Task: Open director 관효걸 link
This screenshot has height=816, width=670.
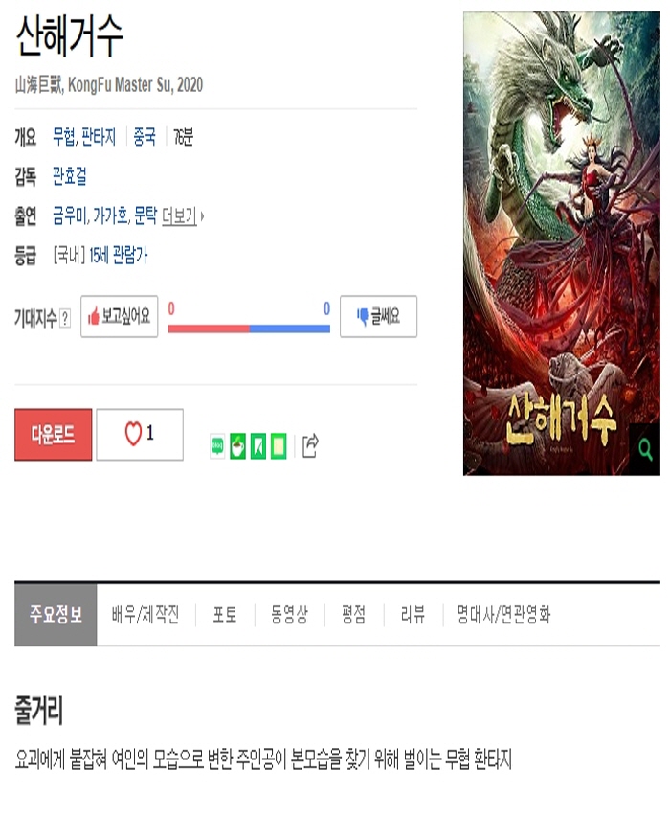Action: pos(70,176)
